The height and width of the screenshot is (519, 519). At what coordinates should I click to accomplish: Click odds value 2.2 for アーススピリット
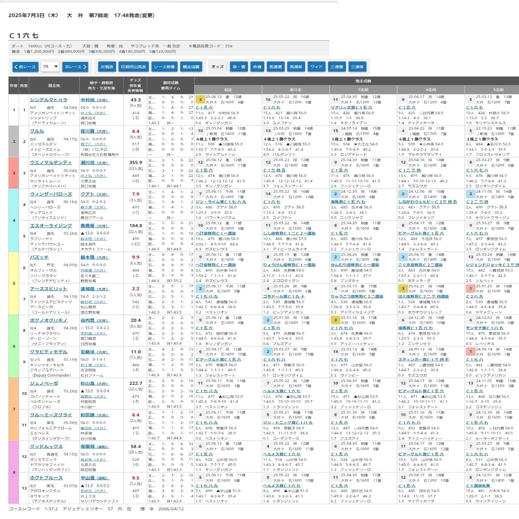(136, 289)
